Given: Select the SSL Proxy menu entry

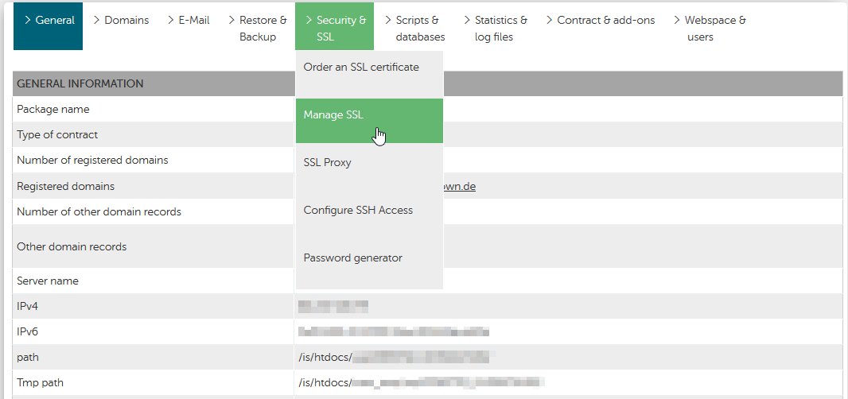Looking at the screenshot, I should 369,163.
